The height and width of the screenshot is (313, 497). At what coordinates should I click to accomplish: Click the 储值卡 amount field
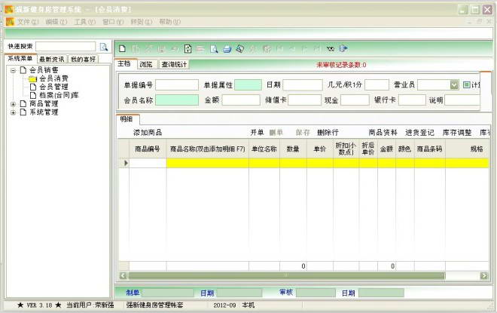coord(305,100)
